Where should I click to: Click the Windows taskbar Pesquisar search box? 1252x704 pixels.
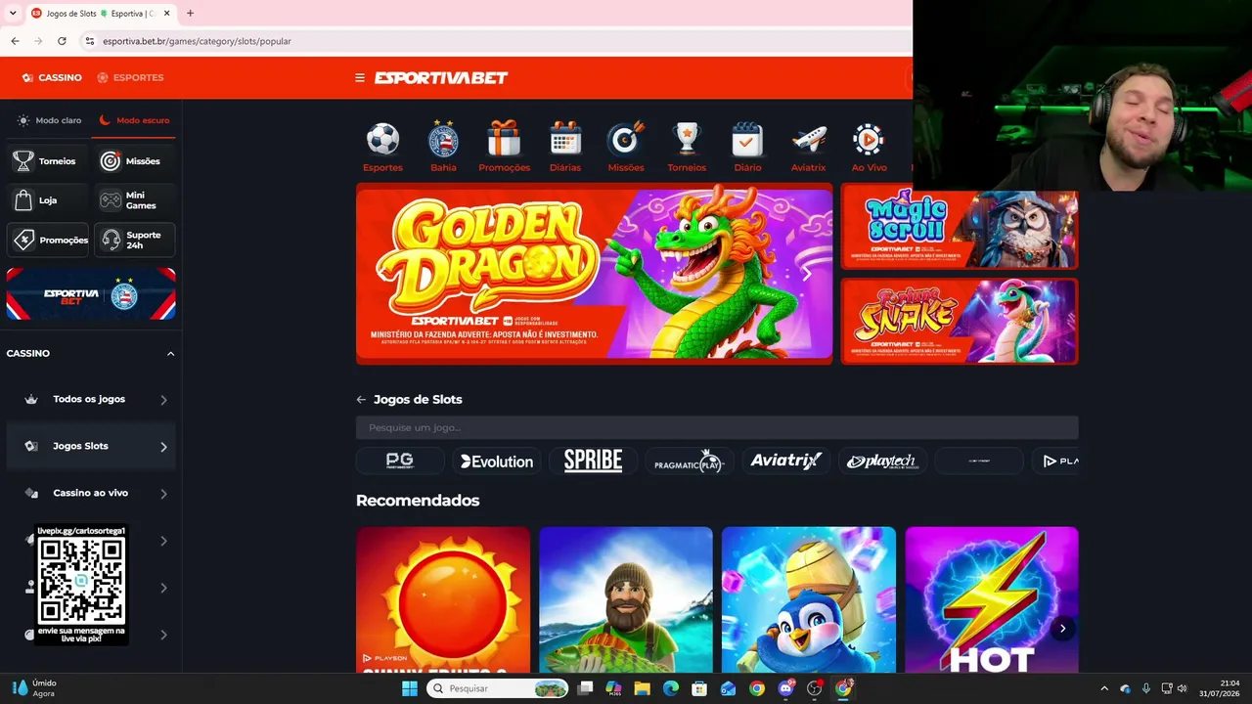tap(498, 688)
